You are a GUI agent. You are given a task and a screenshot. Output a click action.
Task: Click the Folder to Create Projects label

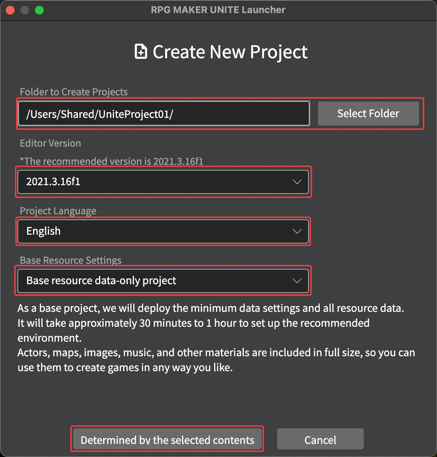coord(74,92)
